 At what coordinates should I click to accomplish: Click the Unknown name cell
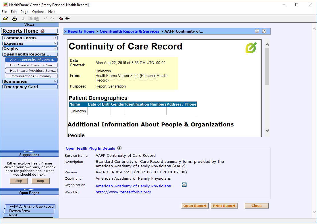78,111
